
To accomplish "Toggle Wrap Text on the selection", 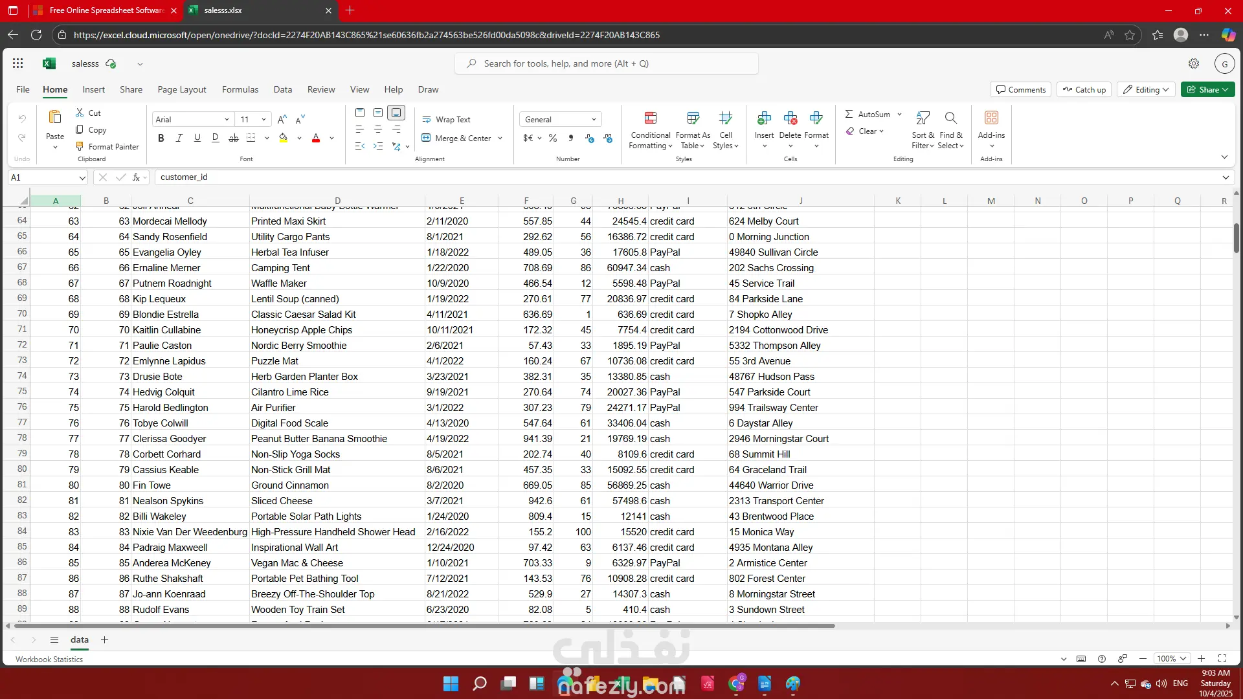I will 446,119.
